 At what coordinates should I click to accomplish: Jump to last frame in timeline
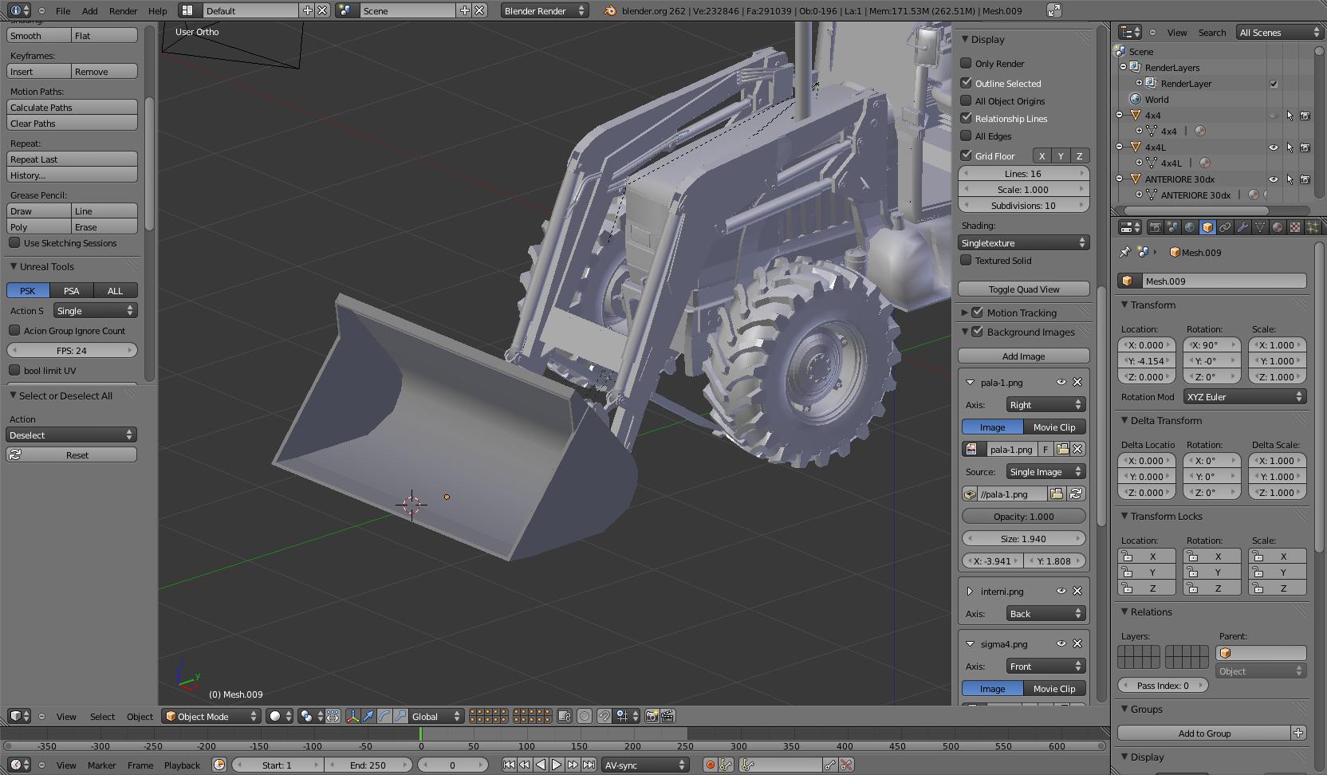[x=589, y=765]
